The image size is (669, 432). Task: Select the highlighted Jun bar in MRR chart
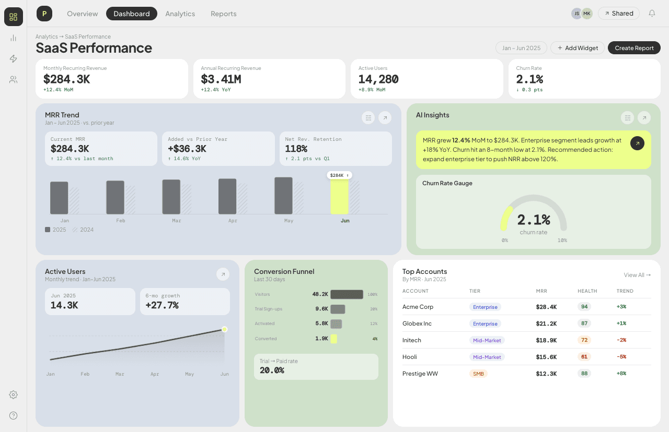pyautogui.click(x=339, y=197)
